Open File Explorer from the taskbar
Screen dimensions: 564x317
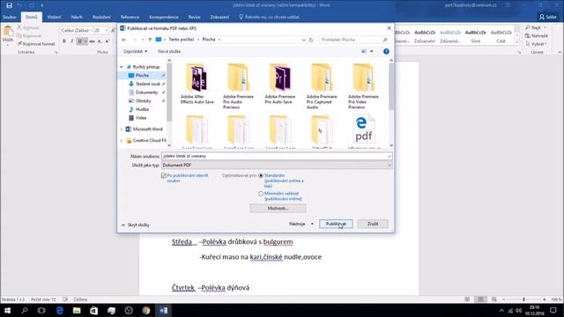77,310
